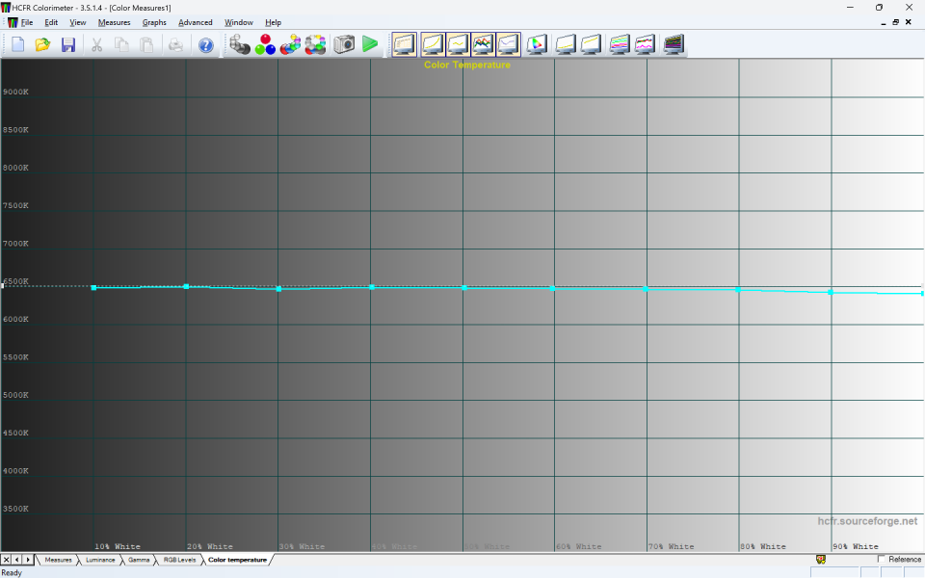Click the tab scroll right arrow button
This screenshot has width=925, height=578.
pyautogui.click(x=28, y=560)
